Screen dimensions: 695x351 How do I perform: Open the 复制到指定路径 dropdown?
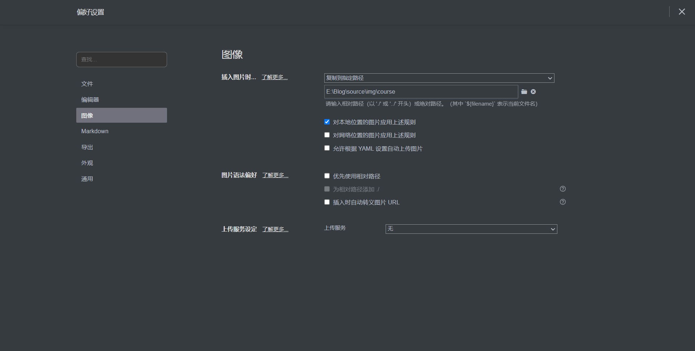click(439, 78)
